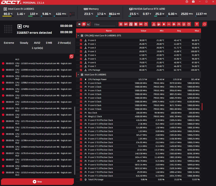Toggle the voltage reading filter icon
The image size is (216, 186).
coord(159,24)
